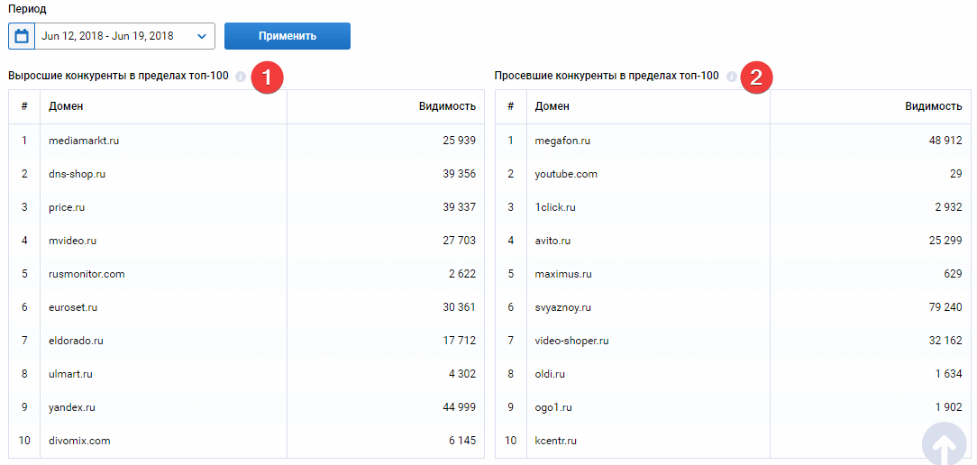Image resolution: width=977 pixels, height=465 pixels.
Task: Click visibility value 44 999 for yandex.ru
Action: pyautogui.click(x=460, y=407)
